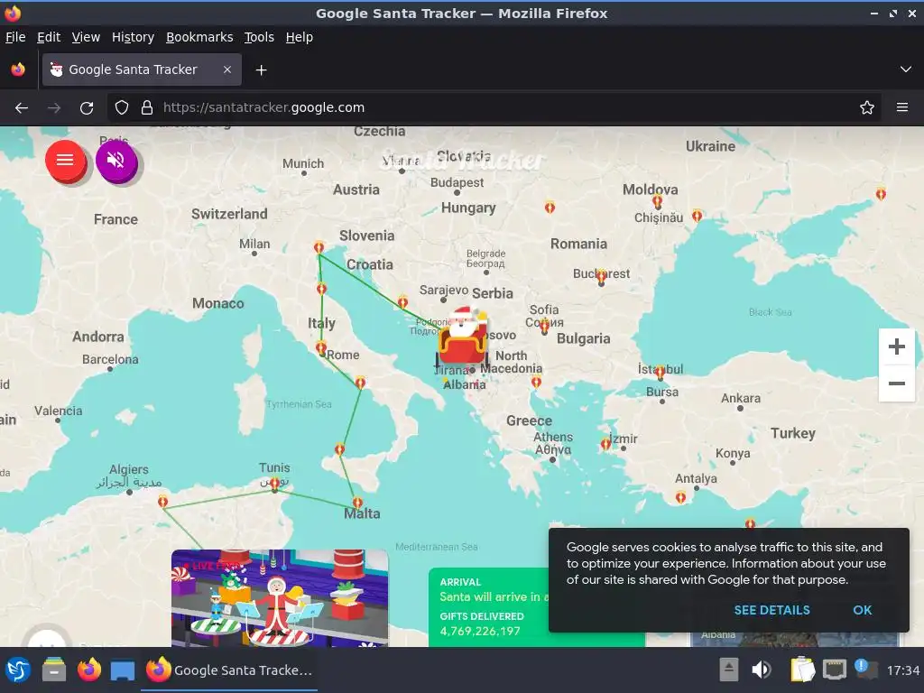The image size is (924, 693).
Task: Click the Antalya map pin
Action: coord(680,497)
